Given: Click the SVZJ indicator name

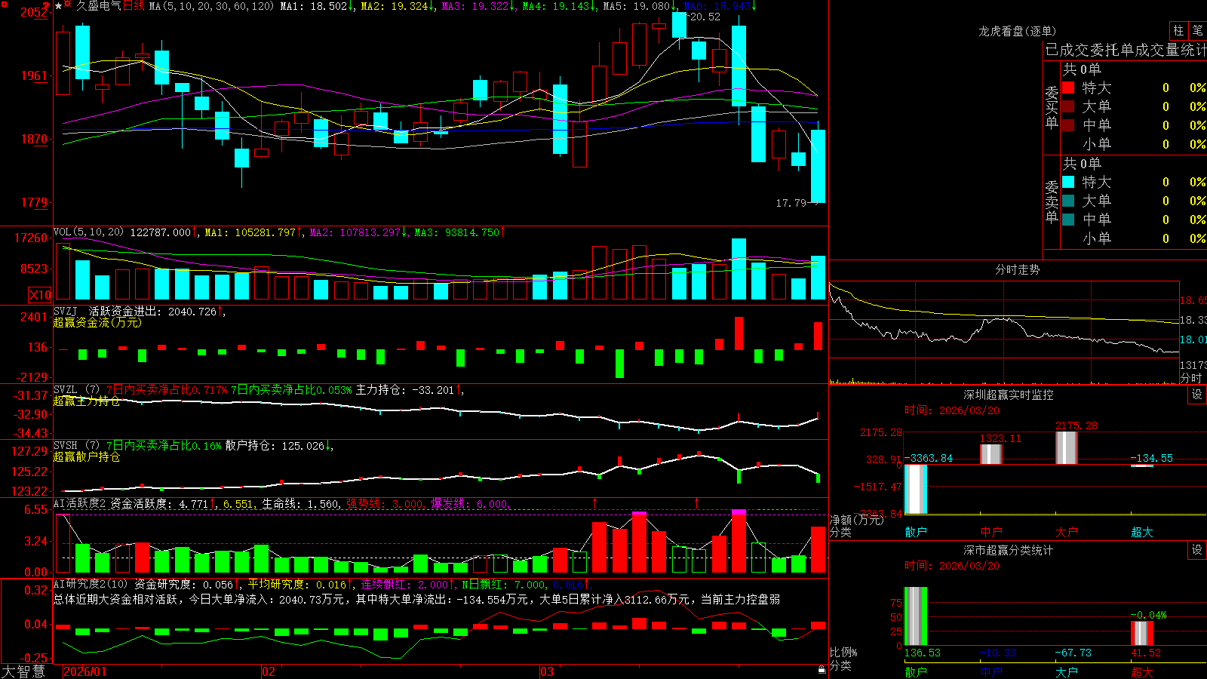Looking at the screenshot, I should click(x=66, y=311).
